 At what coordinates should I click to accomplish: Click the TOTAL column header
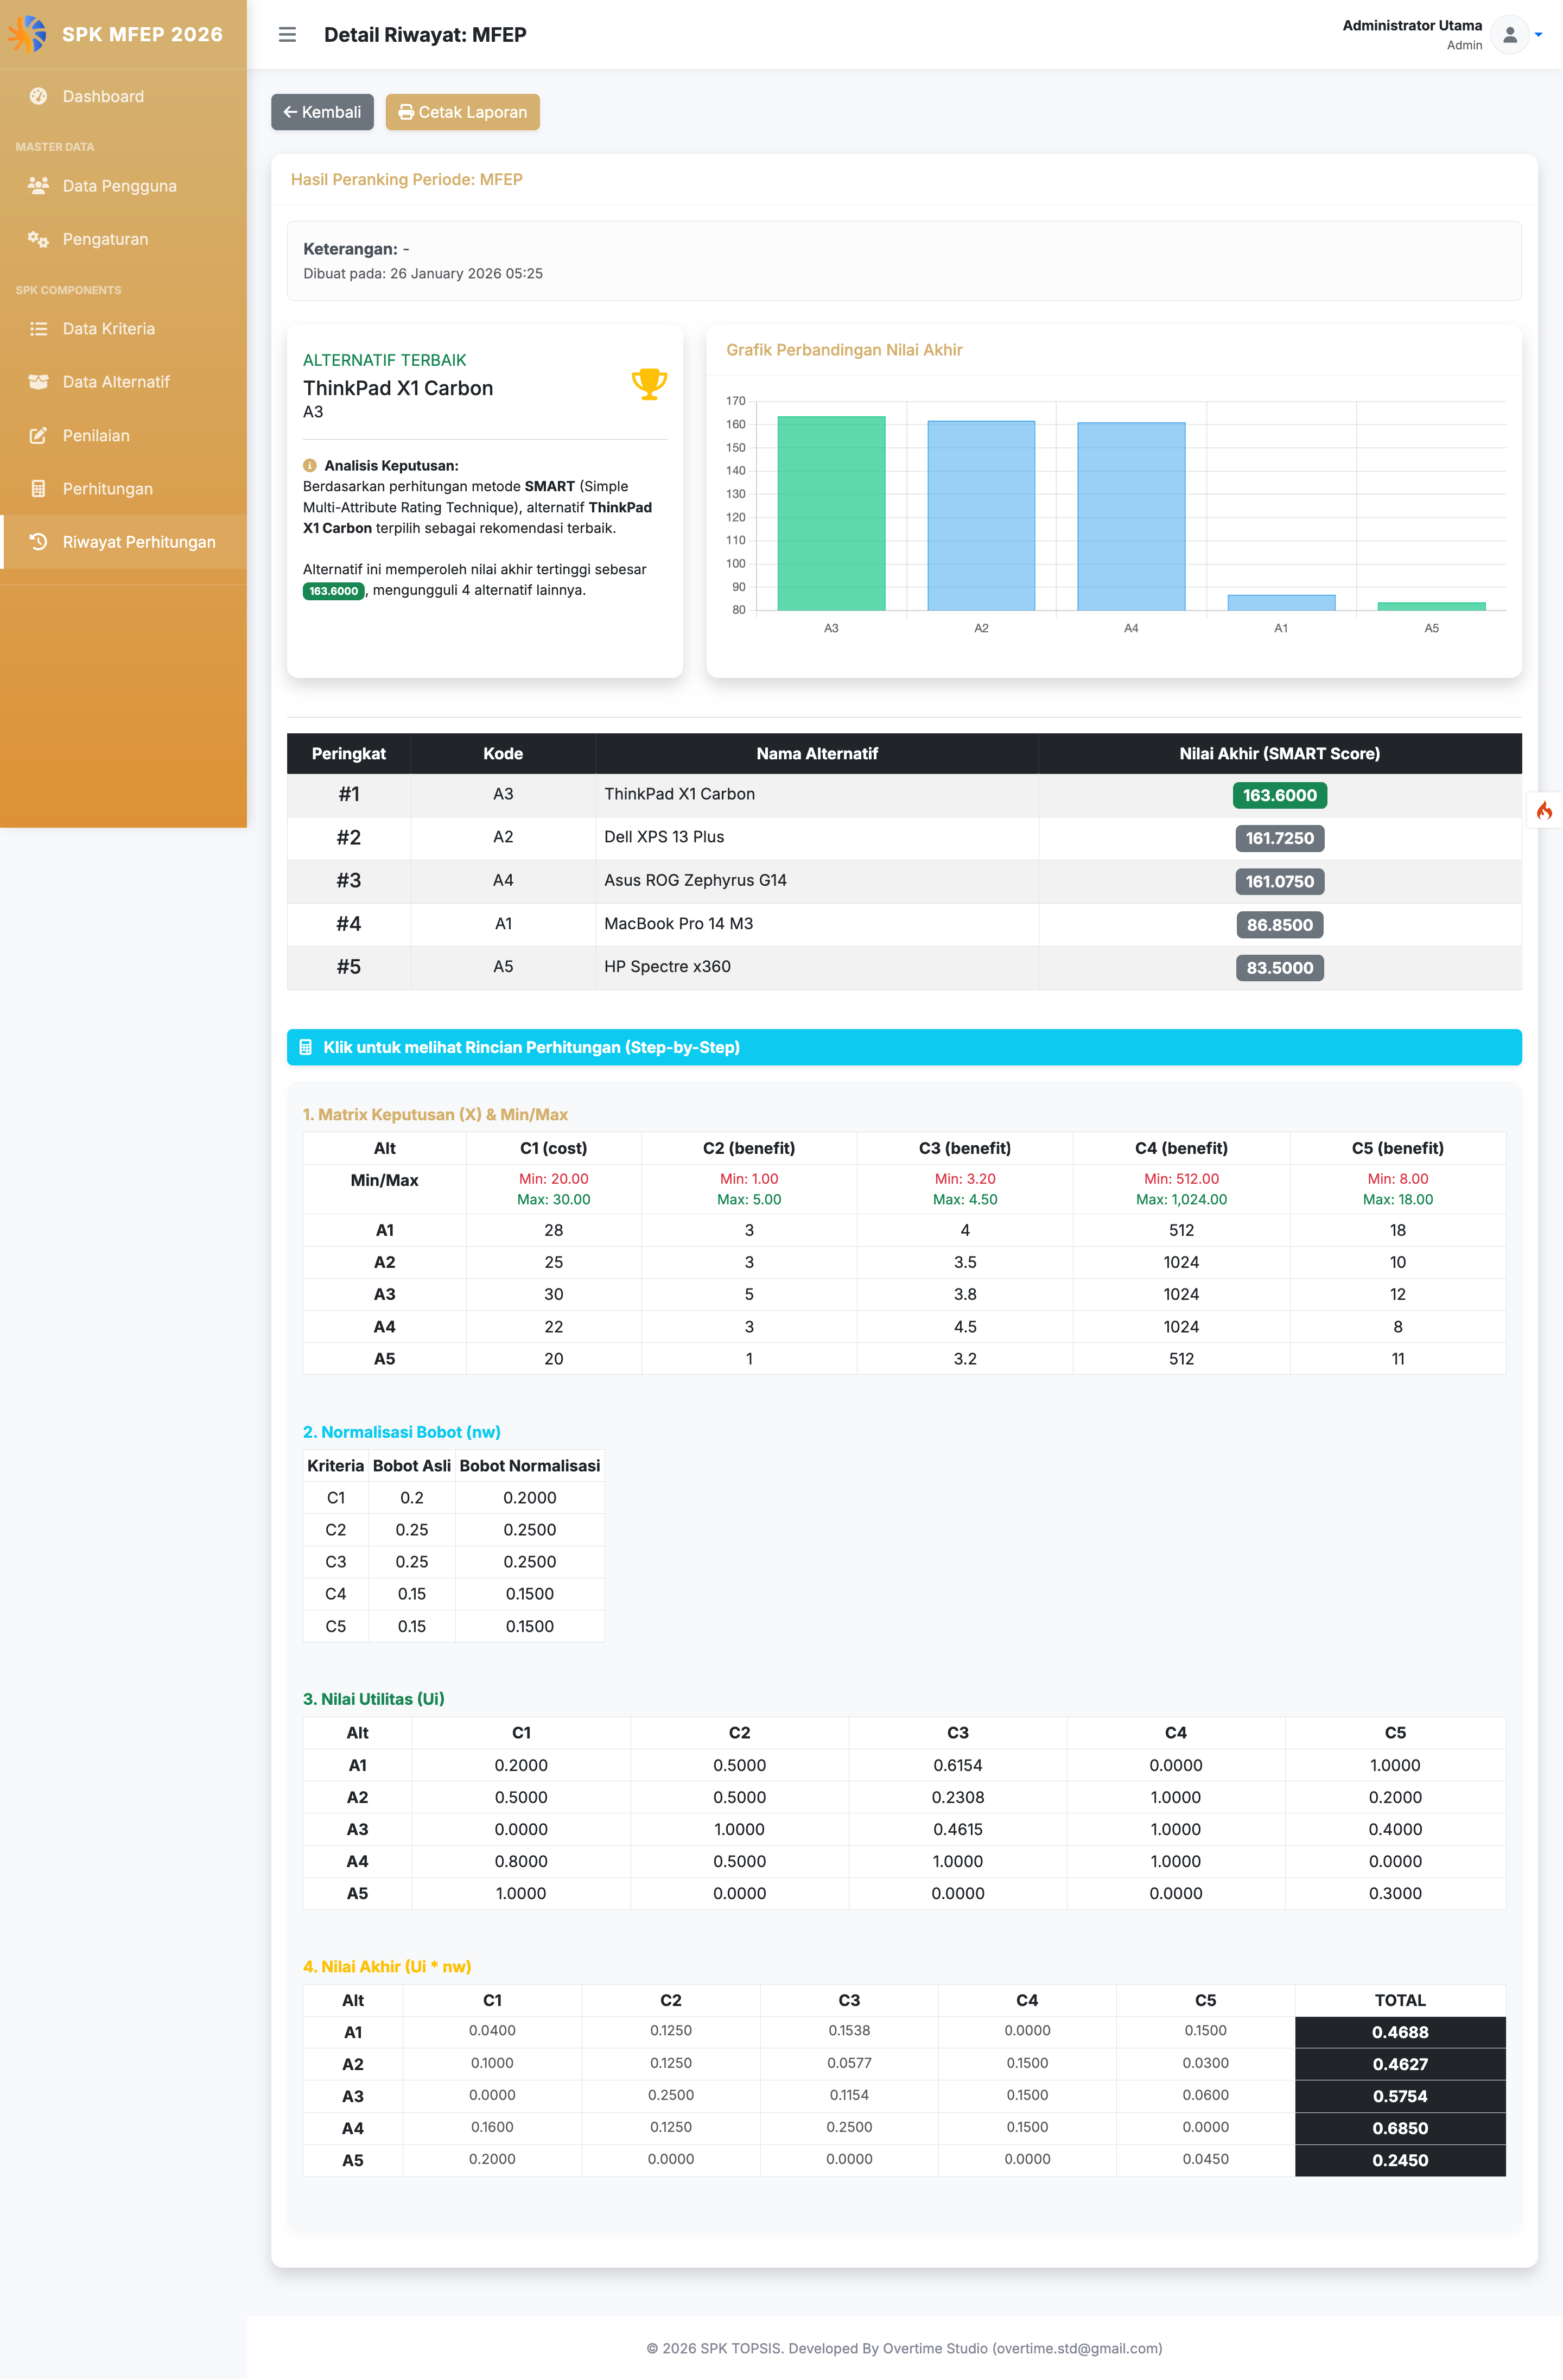pos(1400,2000)
